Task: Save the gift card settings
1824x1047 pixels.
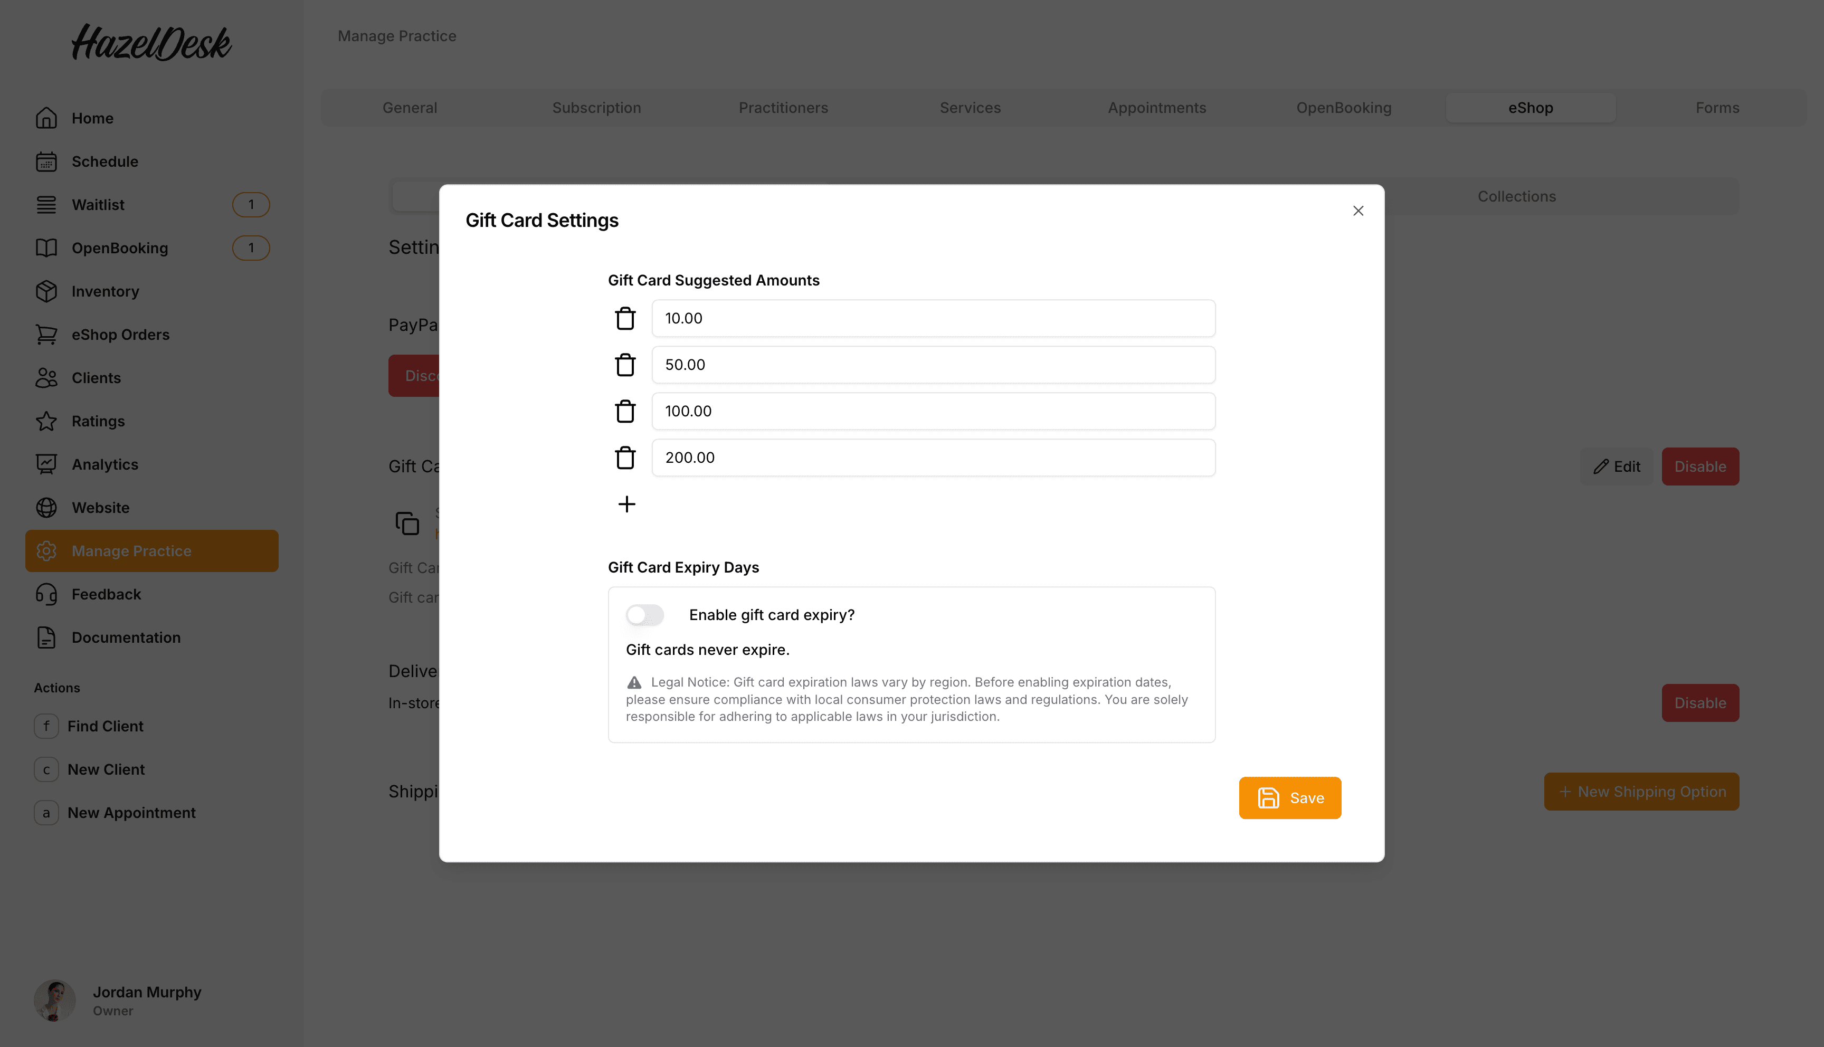Action: tap(1289, 797)
